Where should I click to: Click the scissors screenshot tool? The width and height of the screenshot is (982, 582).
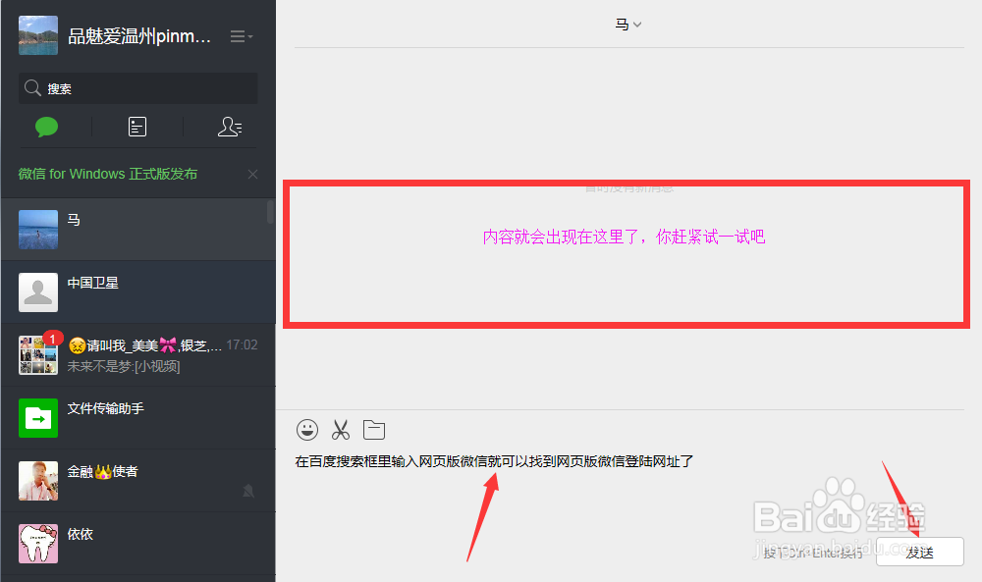click(x=341, y=430)
